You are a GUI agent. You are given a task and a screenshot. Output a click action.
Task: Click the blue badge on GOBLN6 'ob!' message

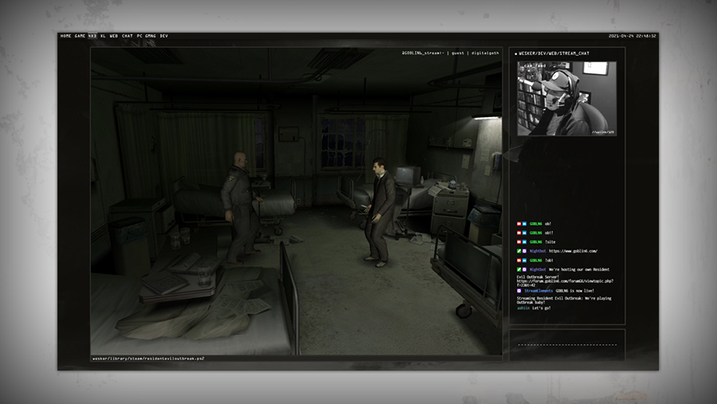(x=524, y=224)
